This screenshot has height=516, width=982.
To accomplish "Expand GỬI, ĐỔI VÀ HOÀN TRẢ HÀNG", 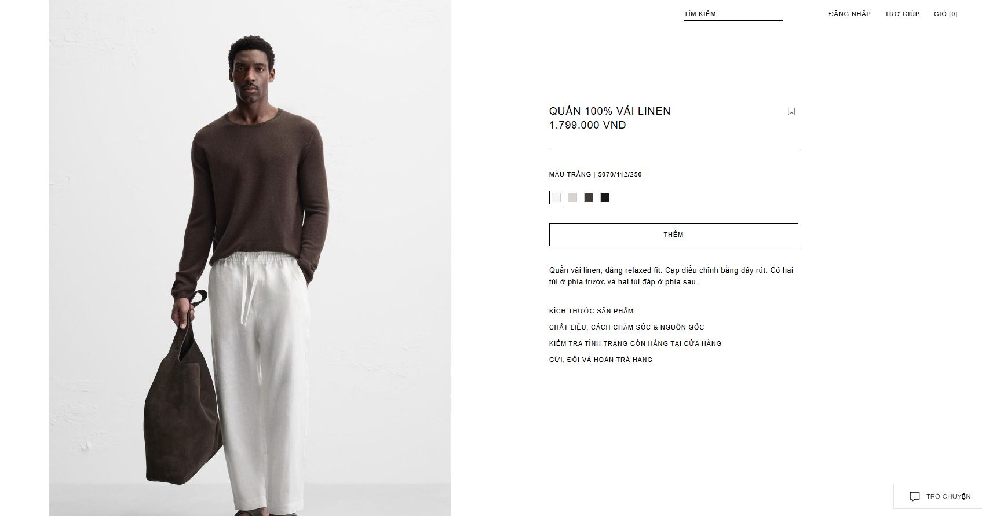I will (601, 360).
